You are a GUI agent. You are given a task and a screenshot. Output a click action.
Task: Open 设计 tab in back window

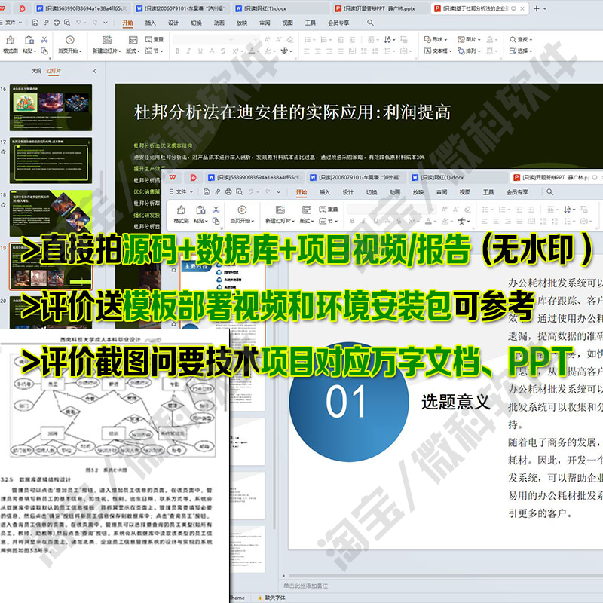(x=173, y=23)
